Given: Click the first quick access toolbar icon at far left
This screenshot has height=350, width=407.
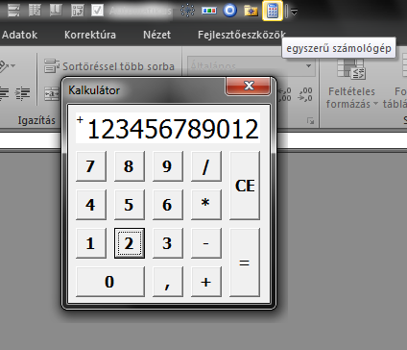Looking at the screenshot, I should pyautogui.click(x=13, y=11).
